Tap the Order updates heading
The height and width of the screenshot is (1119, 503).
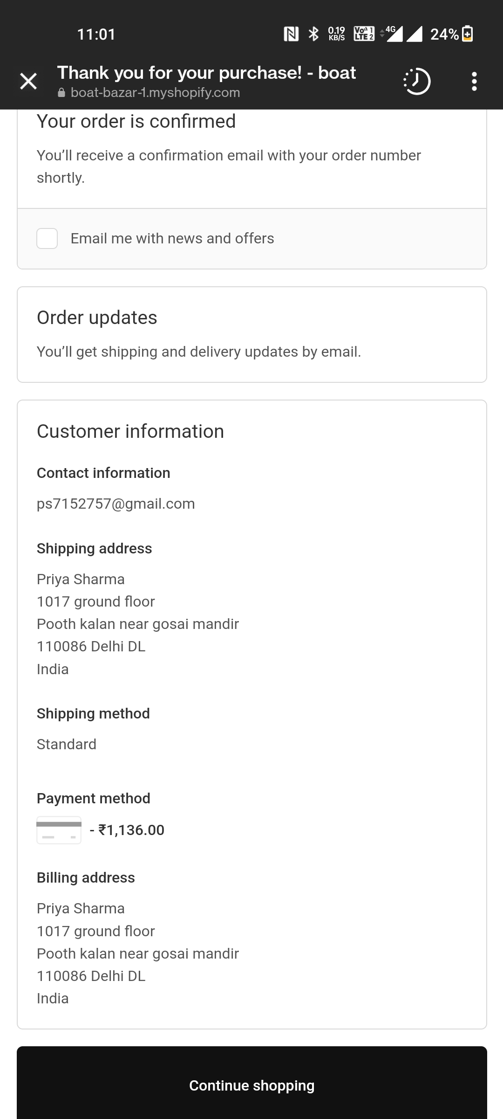(97, 318)
